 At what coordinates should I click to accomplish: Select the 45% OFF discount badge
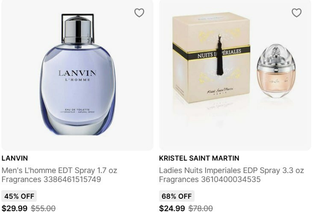(x=19, y=196)
